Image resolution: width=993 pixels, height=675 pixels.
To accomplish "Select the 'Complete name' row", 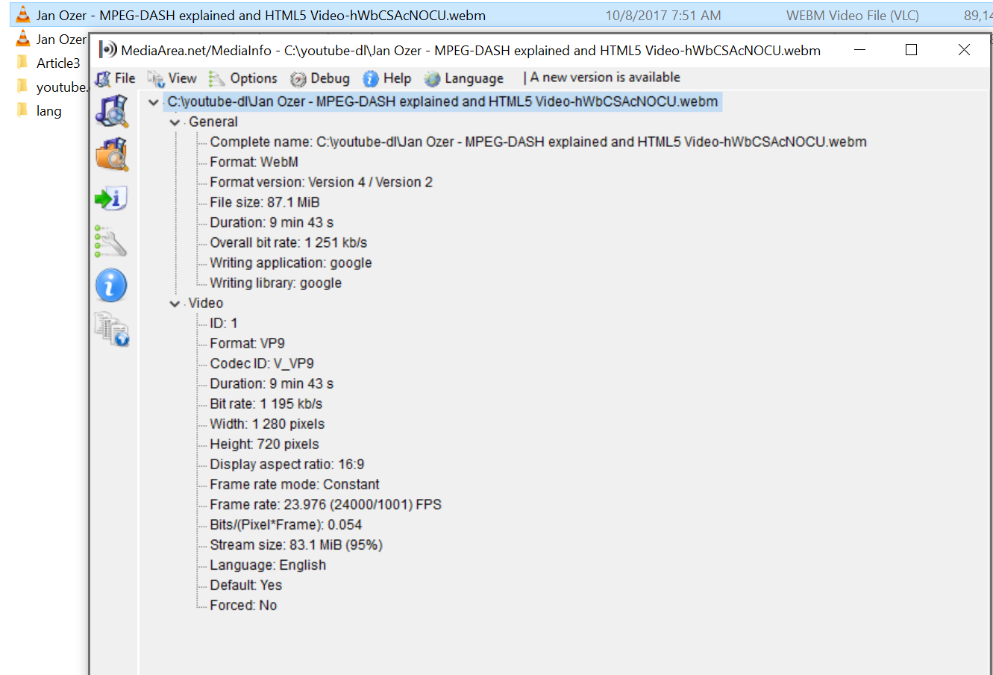I will 538,142.
